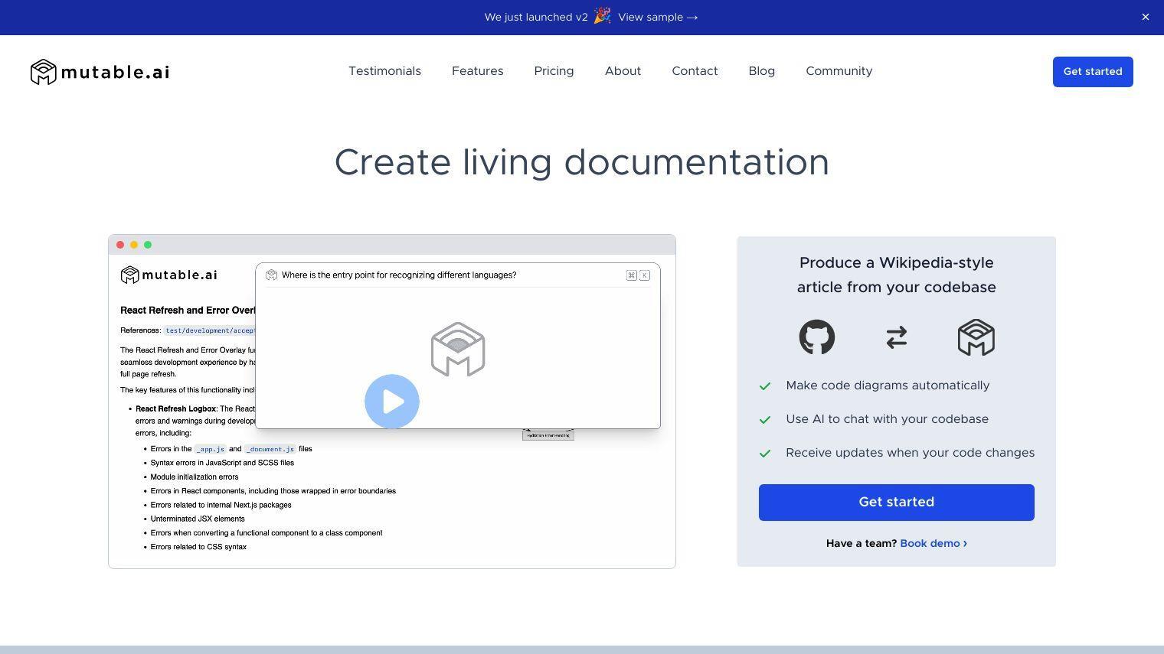The height and width of the screenshot is (654, 1164).
Task: Click the _document.js code tag
Action: click(270, 449)
